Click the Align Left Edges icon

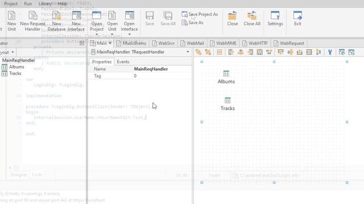(231, 52)
